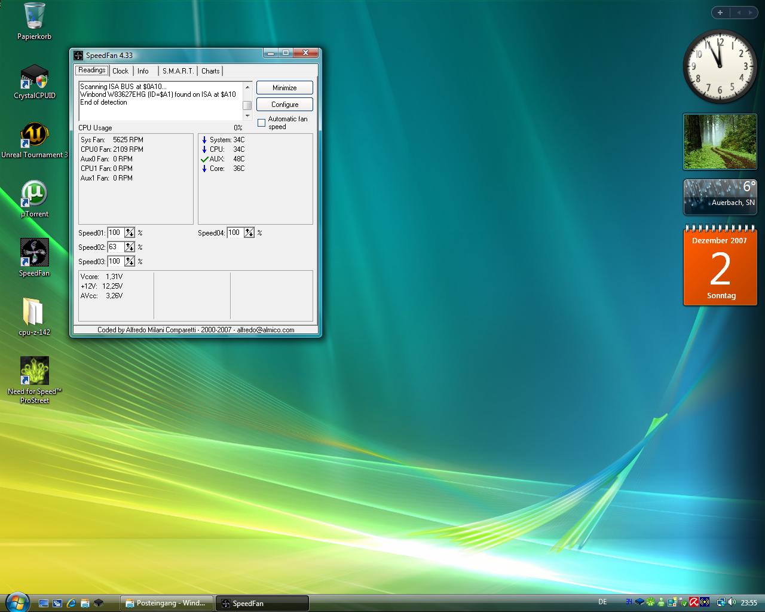Click the yellow wireless signal tray icon

705,602
